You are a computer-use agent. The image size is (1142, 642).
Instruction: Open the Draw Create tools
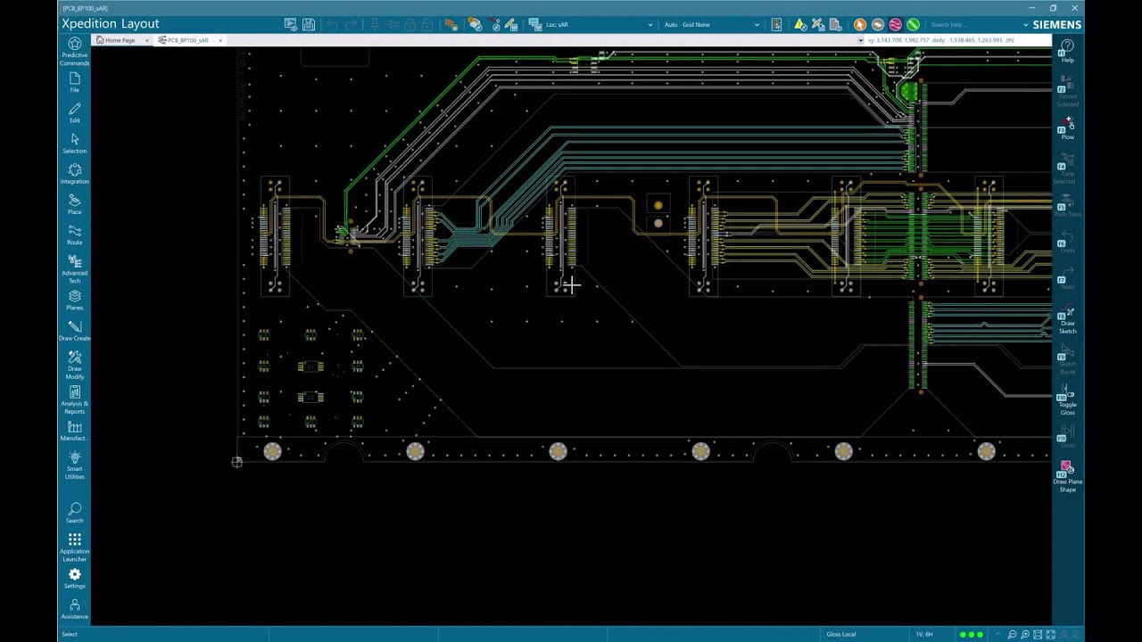[x=75, y=331]
